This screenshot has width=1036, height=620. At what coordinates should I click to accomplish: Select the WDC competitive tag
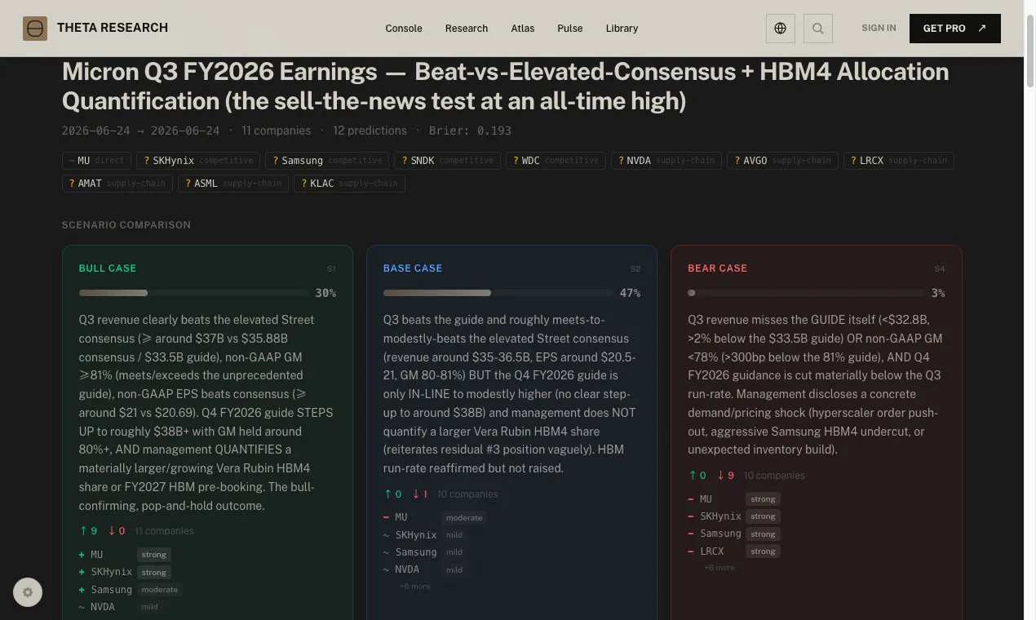coord(556,161)
